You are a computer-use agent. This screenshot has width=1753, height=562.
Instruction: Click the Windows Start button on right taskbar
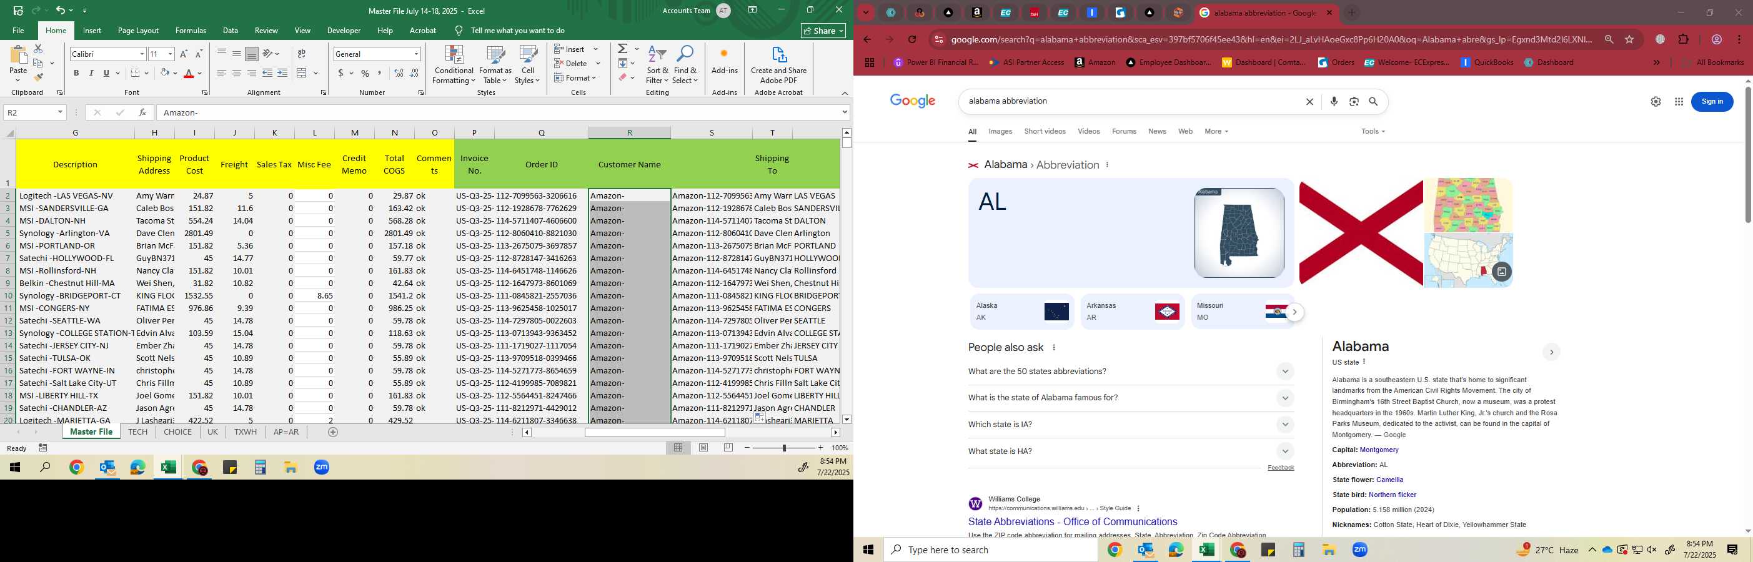tap(868, 550)
